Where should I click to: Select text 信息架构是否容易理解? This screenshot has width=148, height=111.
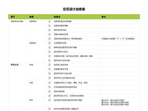click(63, 21)
